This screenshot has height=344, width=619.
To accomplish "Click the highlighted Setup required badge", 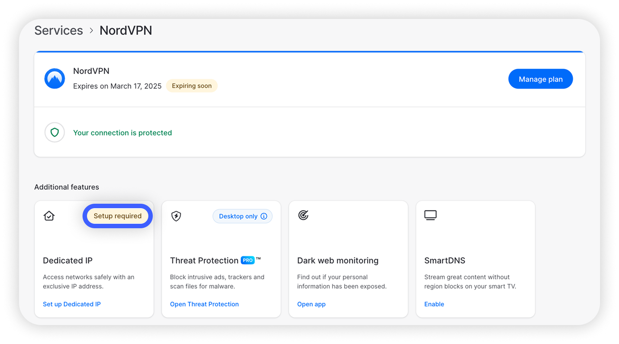I will pyautogui.click(x=117, y=216).
